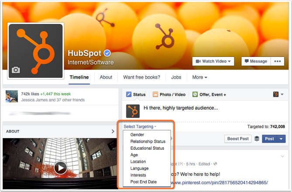Viewport: 292px width, 192px height.
Task: Click the Message button
Action: (256, 61)
